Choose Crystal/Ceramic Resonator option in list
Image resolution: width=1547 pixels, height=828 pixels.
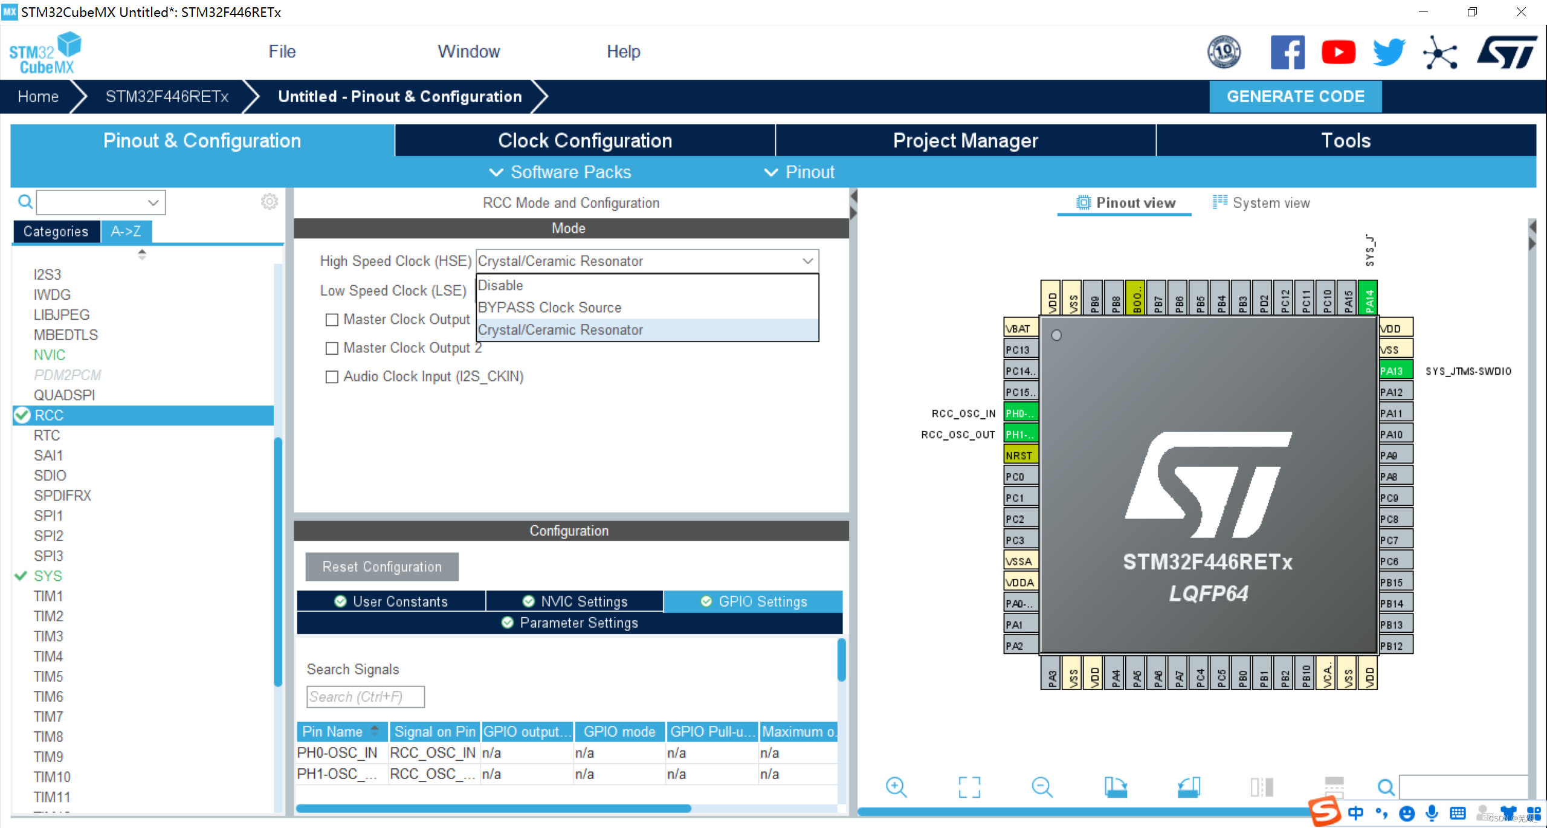coord(647,330)
